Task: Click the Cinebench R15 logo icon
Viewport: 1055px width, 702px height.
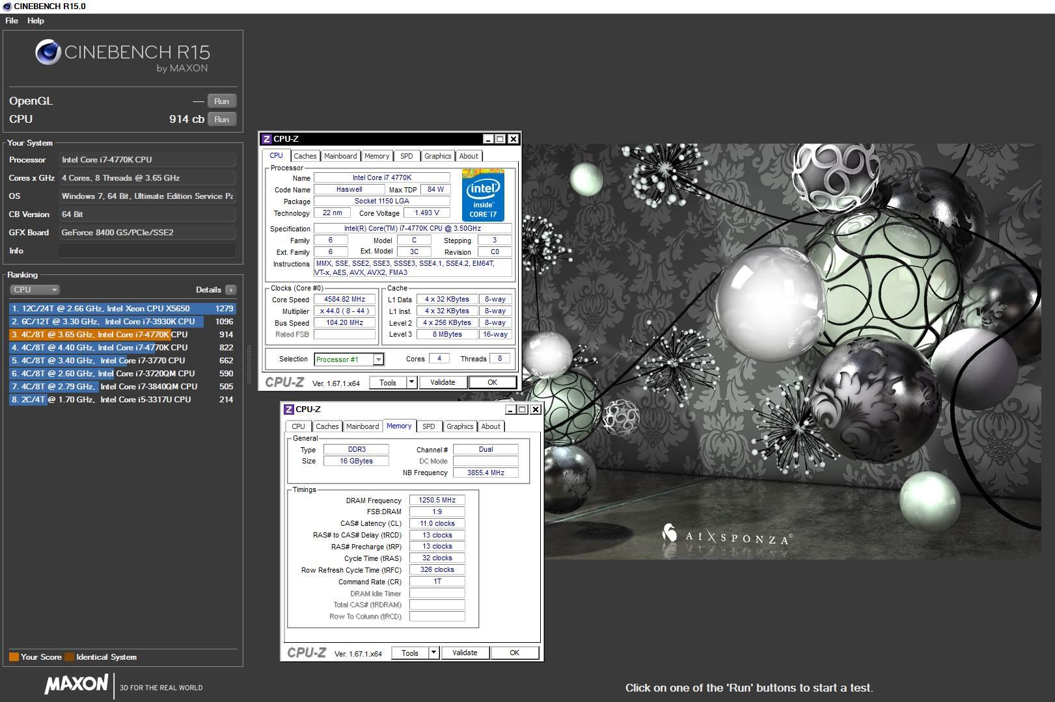Action: coord(48,53)
